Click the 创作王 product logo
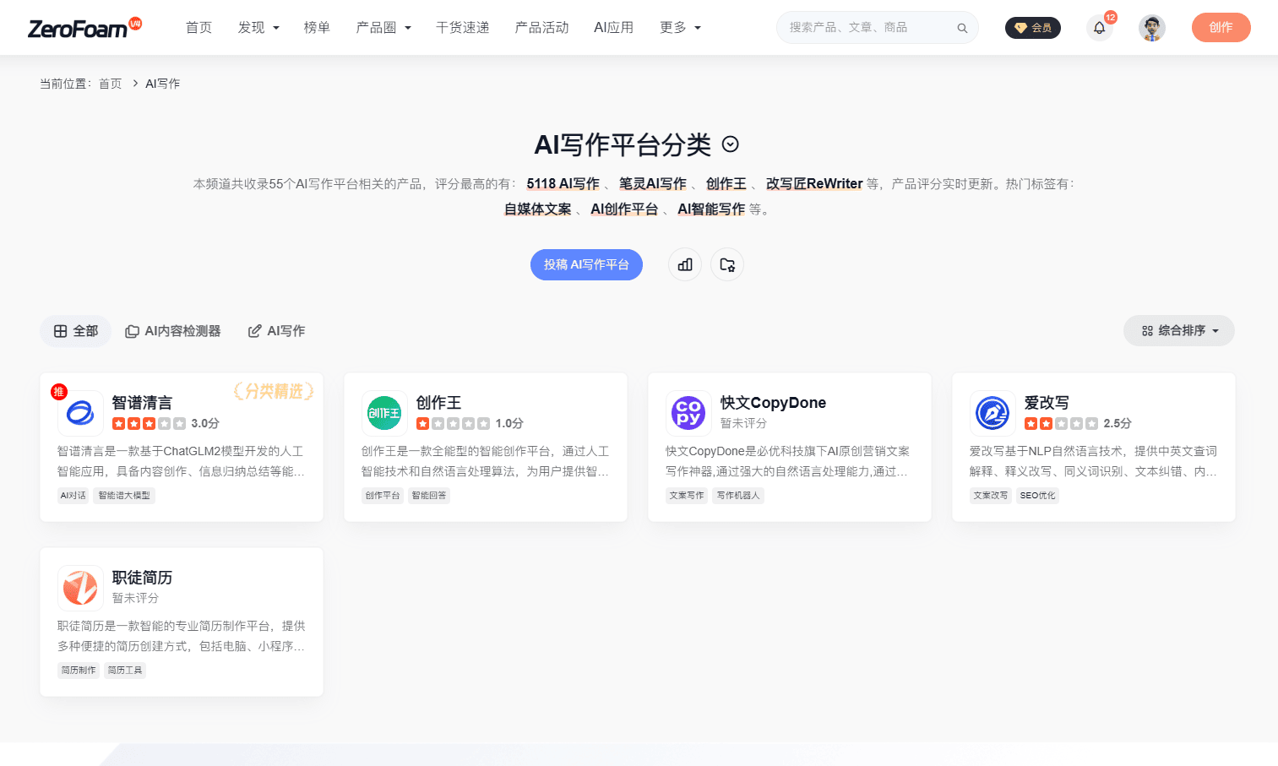 click(x=384, y=413)
